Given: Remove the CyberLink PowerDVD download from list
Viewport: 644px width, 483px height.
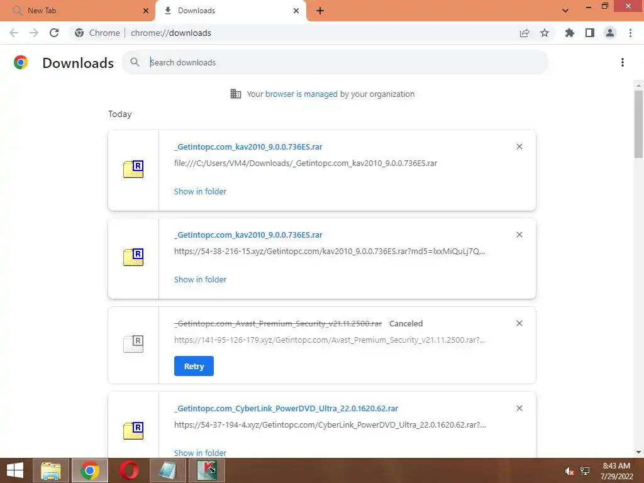Looking at the screenshot, I should (x=519, y=408).
